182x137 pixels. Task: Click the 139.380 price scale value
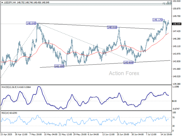[x=177, y=84]
